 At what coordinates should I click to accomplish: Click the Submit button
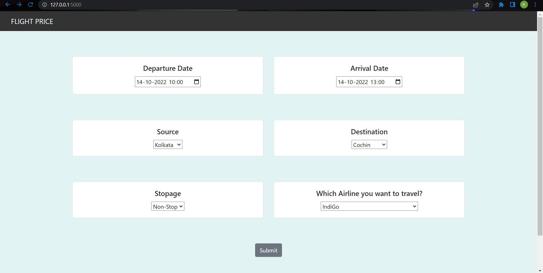pos(268,250)
